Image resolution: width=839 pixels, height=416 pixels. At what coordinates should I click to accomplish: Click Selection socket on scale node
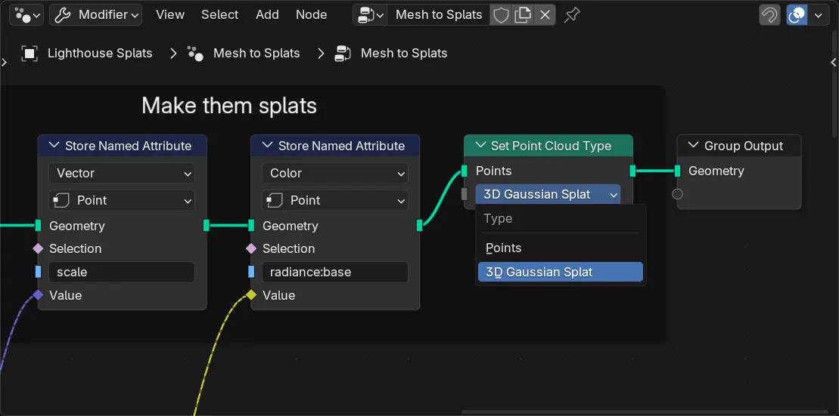38,248
